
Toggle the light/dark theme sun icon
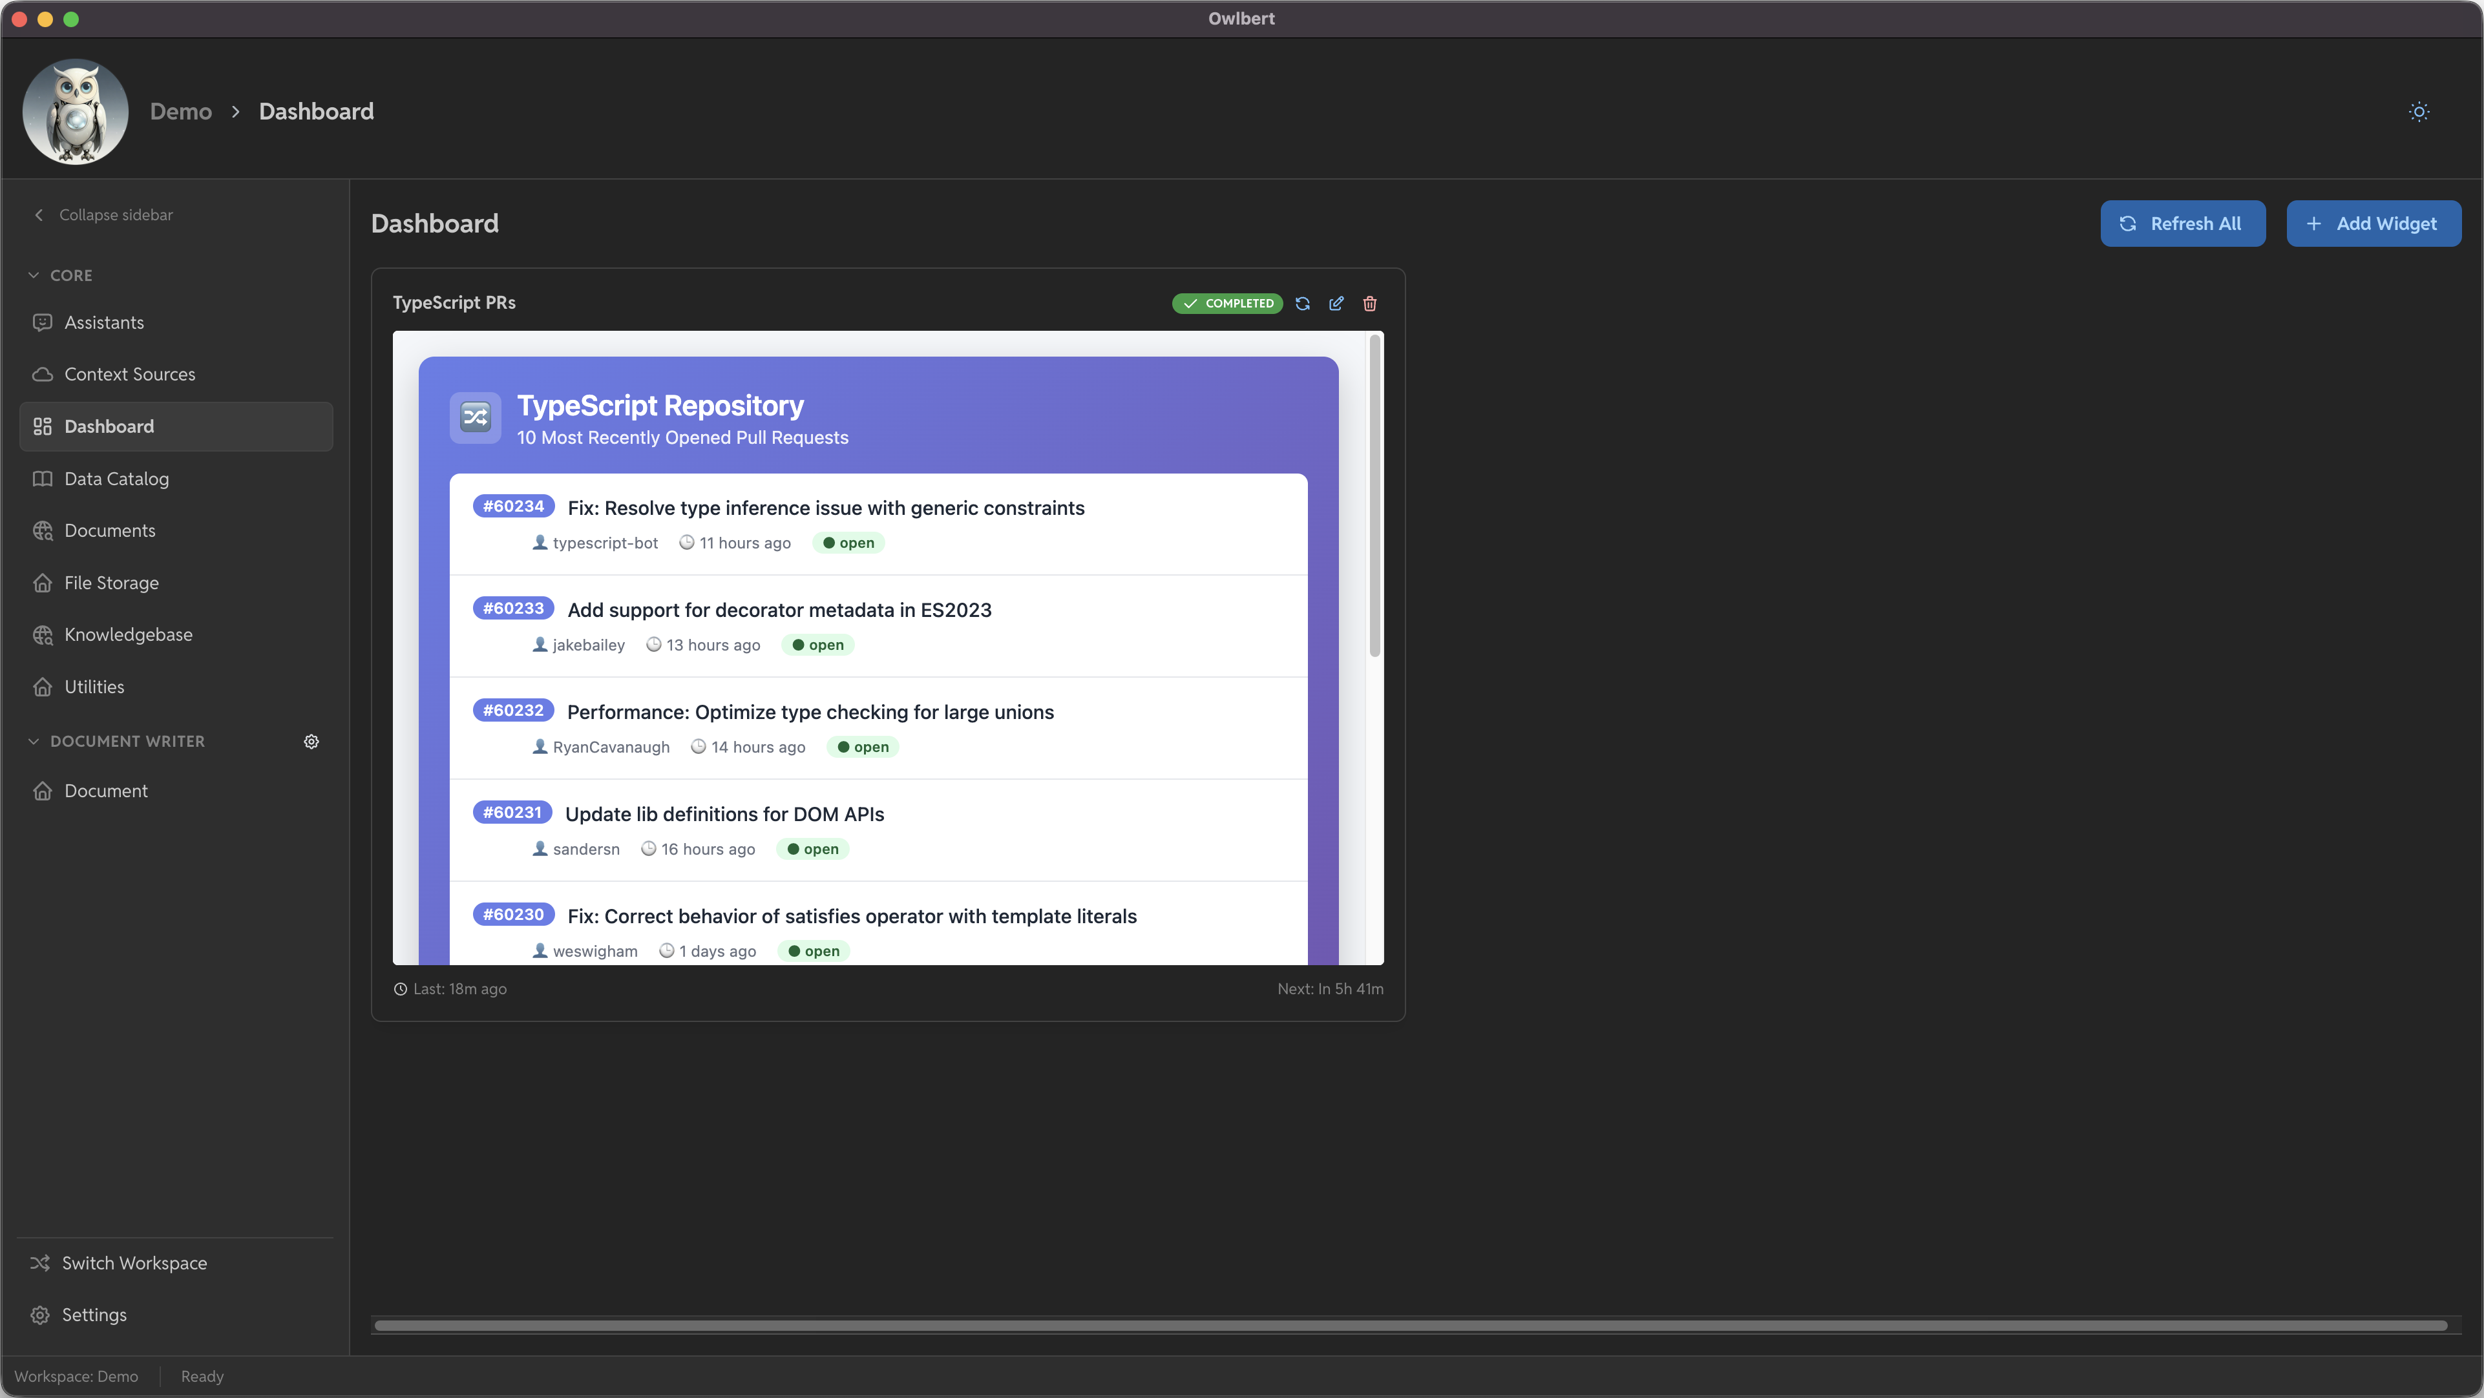2419,112
